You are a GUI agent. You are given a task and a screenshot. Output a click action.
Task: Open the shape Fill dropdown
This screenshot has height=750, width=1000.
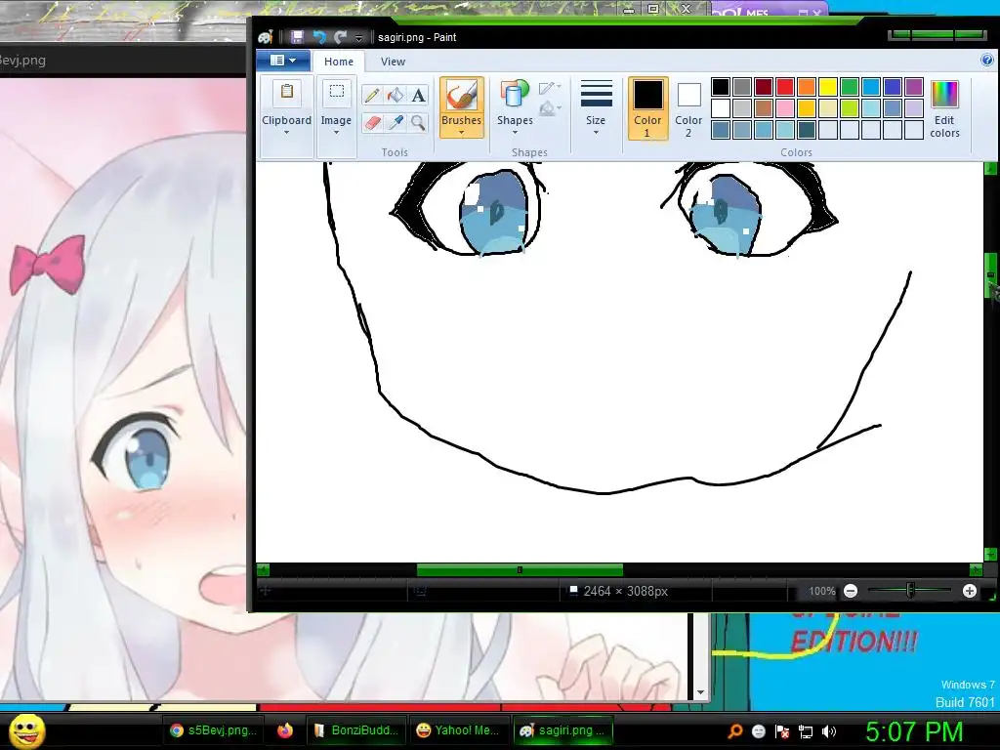click(x=550, y=109)
